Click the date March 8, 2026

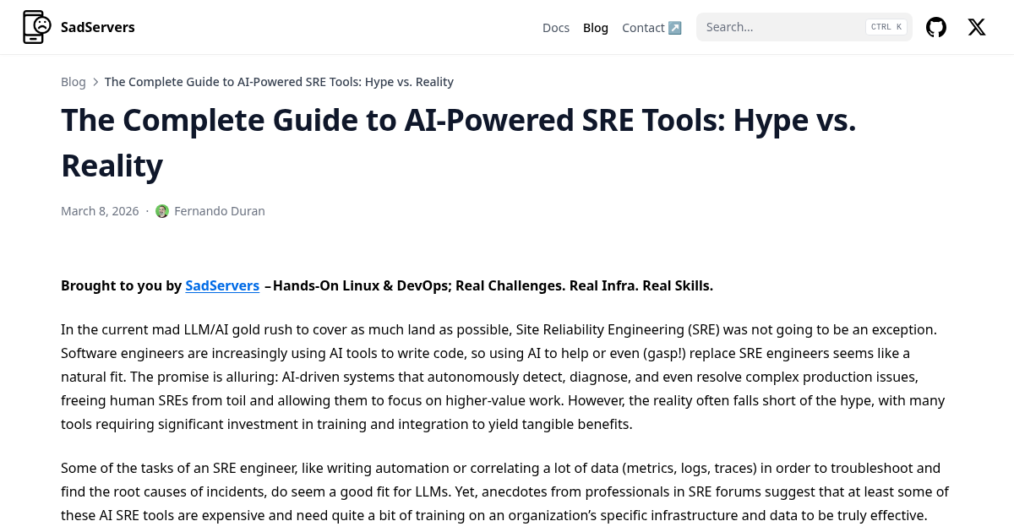click(x=100, y=211)
